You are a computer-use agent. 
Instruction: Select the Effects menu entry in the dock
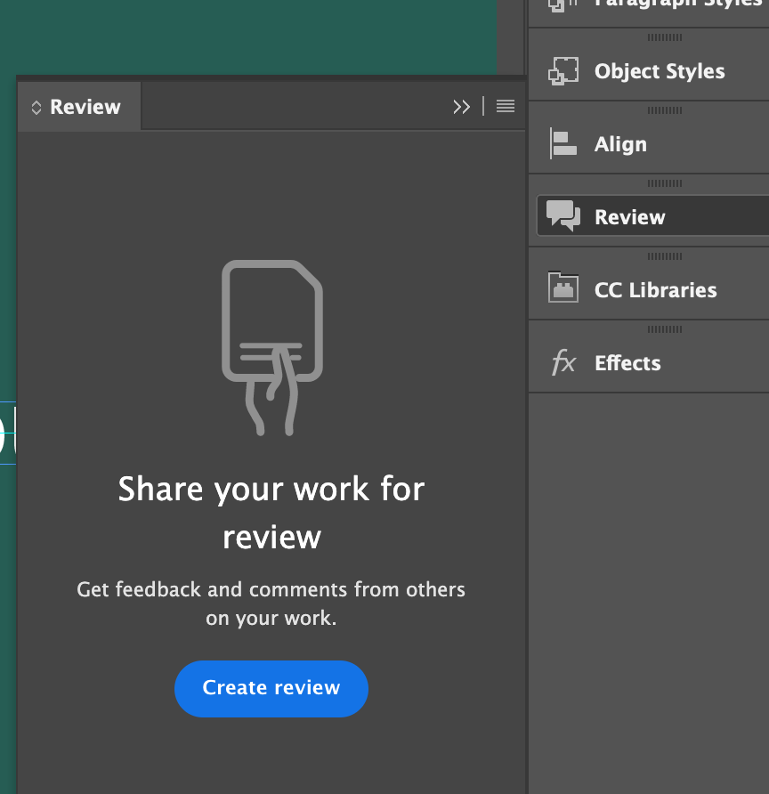(627, 362)
